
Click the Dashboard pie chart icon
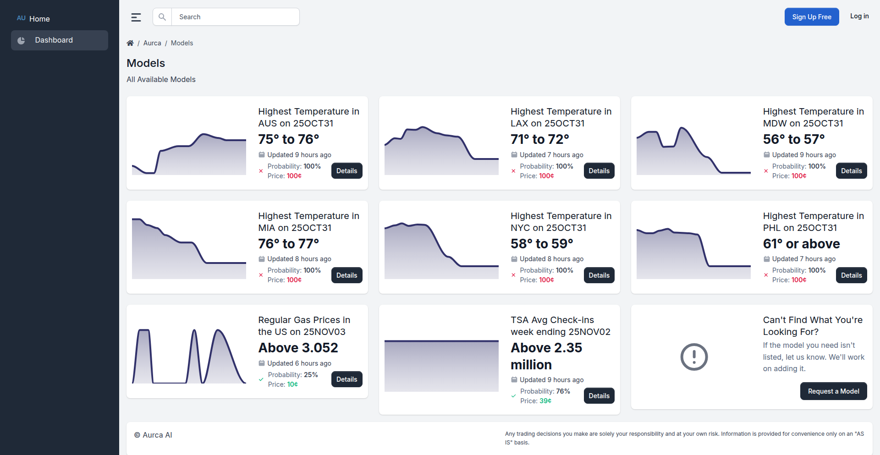coord(21,41)
